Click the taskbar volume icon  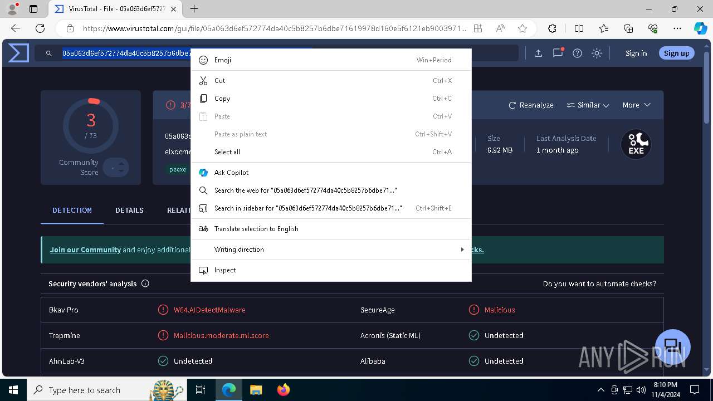(641, 390)
